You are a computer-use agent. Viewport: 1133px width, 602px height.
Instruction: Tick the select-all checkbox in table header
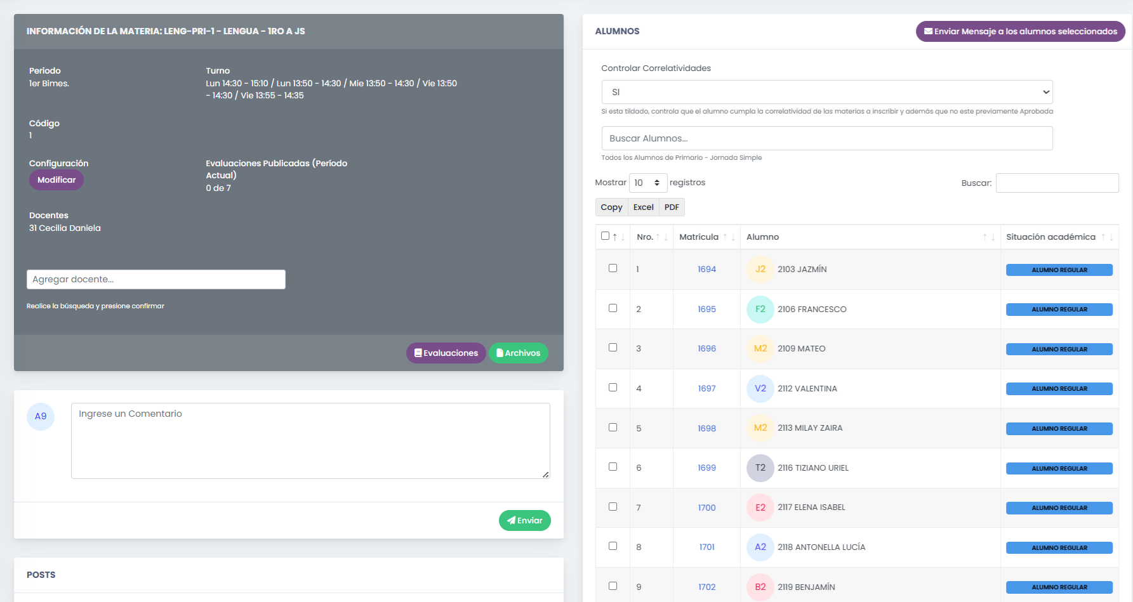click(x=605, y=236)
